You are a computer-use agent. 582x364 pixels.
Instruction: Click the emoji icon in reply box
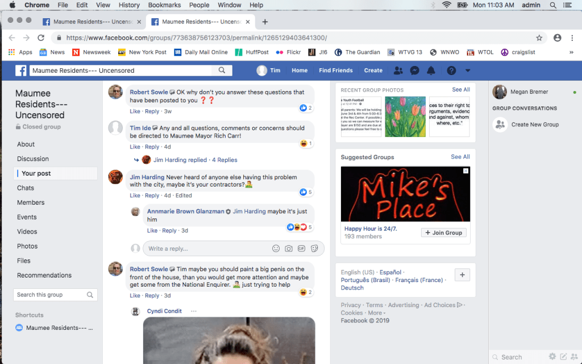[276, 249]
